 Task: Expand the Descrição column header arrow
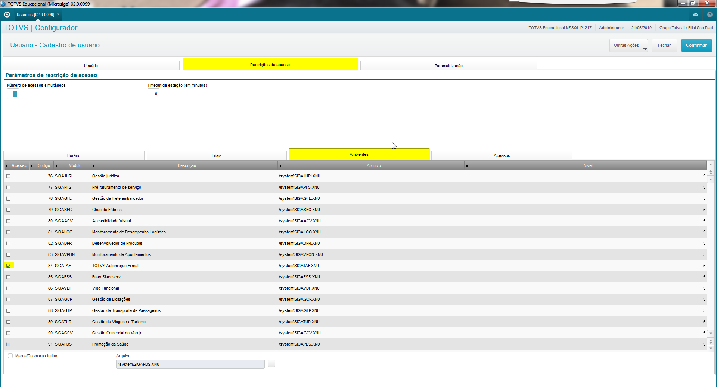coord(94,166)
